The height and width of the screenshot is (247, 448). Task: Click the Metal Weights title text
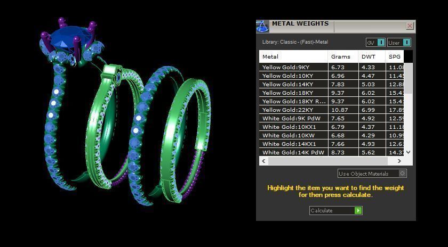pyautogui.click(x=300, y=23)
